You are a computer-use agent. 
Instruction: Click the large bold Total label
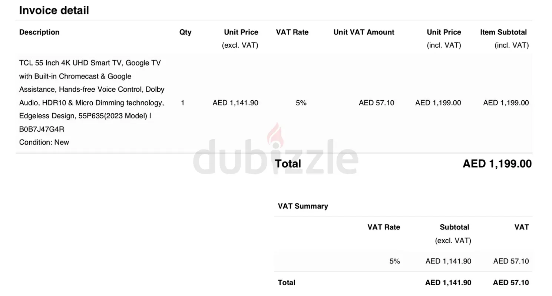point(288,164)
